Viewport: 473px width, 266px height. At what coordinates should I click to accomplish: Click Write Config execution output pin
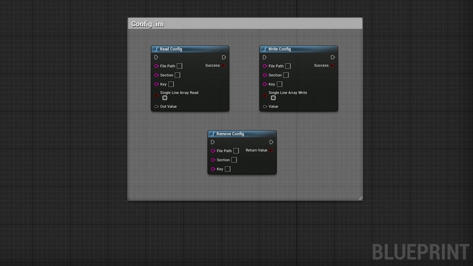[333, 57]
